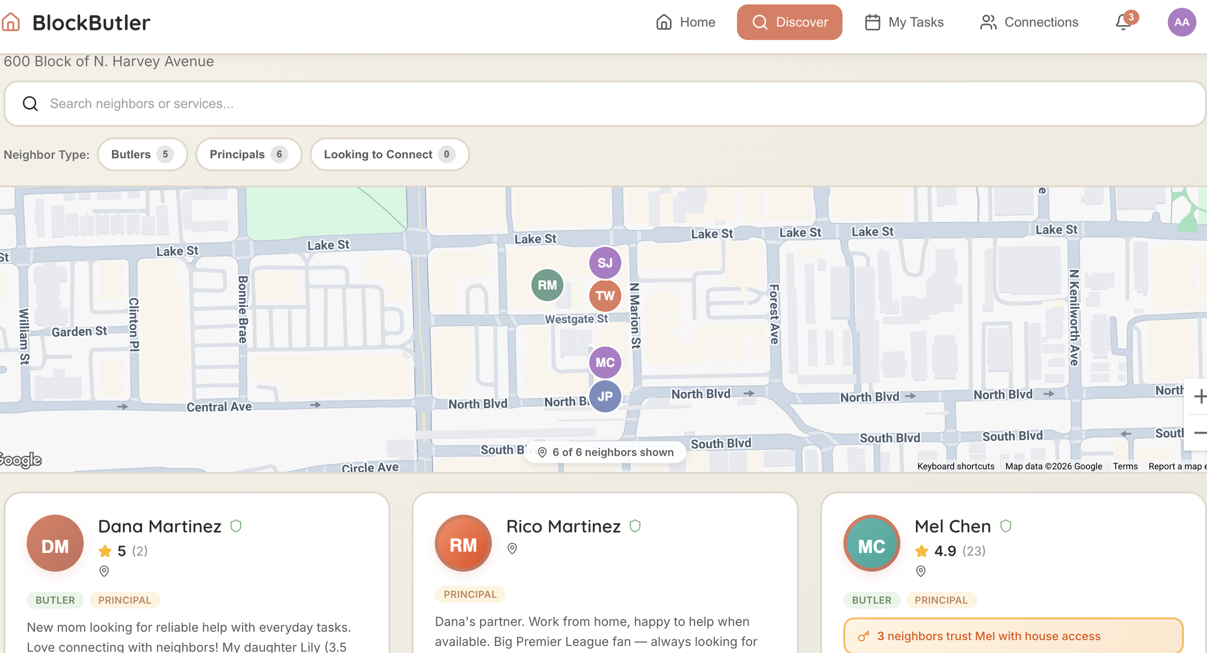Toggle the Principals filter chip
This screenshot has width=1207, height=653.
tap(248, 154)
